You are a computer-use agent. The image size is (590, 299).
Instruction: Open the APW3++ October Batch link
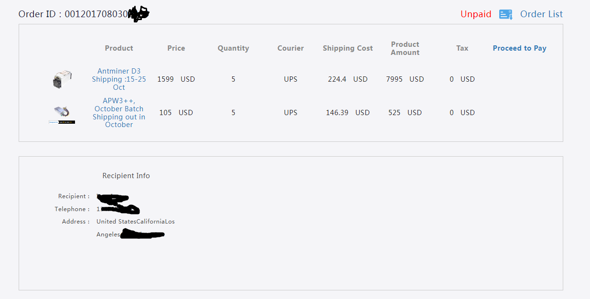point(119,113)
